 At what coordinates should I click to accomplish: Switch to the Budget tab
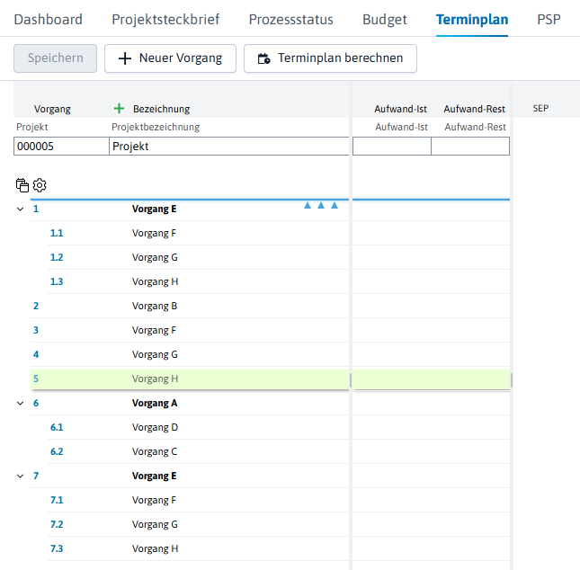pos(384,19)
